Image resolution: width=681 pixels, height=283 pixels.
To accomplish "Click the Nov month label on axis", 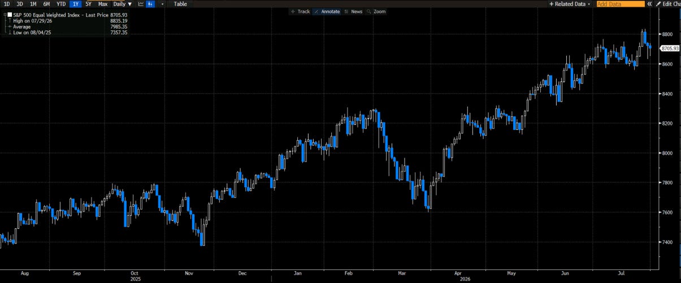I will pos(188,273).
